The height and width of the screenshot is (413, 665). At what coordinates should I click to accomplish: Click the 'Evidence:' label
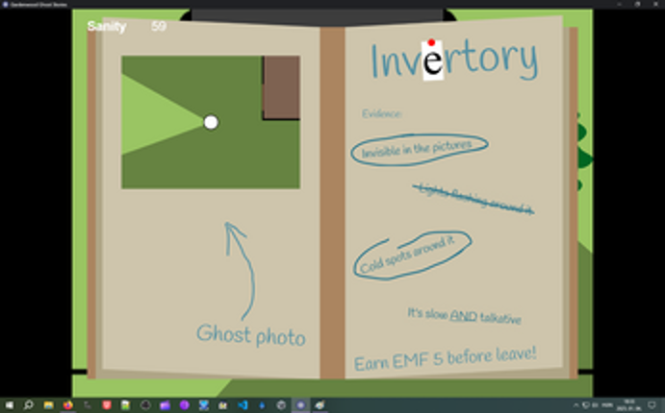(382, 113)
